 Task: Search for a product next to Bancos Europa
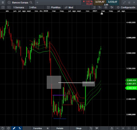pyautogui.click(x=31, y=3)
